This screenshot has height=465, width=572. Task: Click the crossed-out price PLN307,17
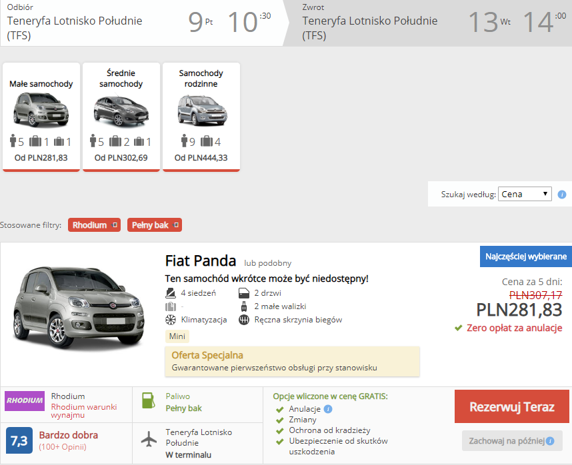[x=535, y=295]
